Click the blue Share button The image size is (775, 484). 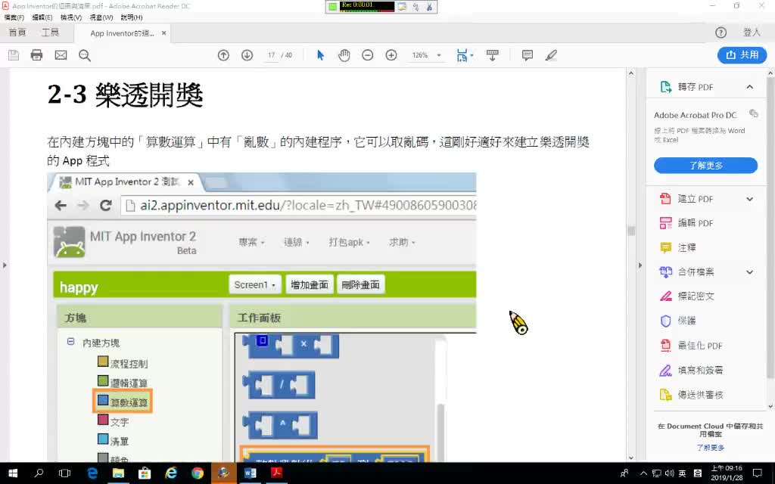[x=742, y=54]
